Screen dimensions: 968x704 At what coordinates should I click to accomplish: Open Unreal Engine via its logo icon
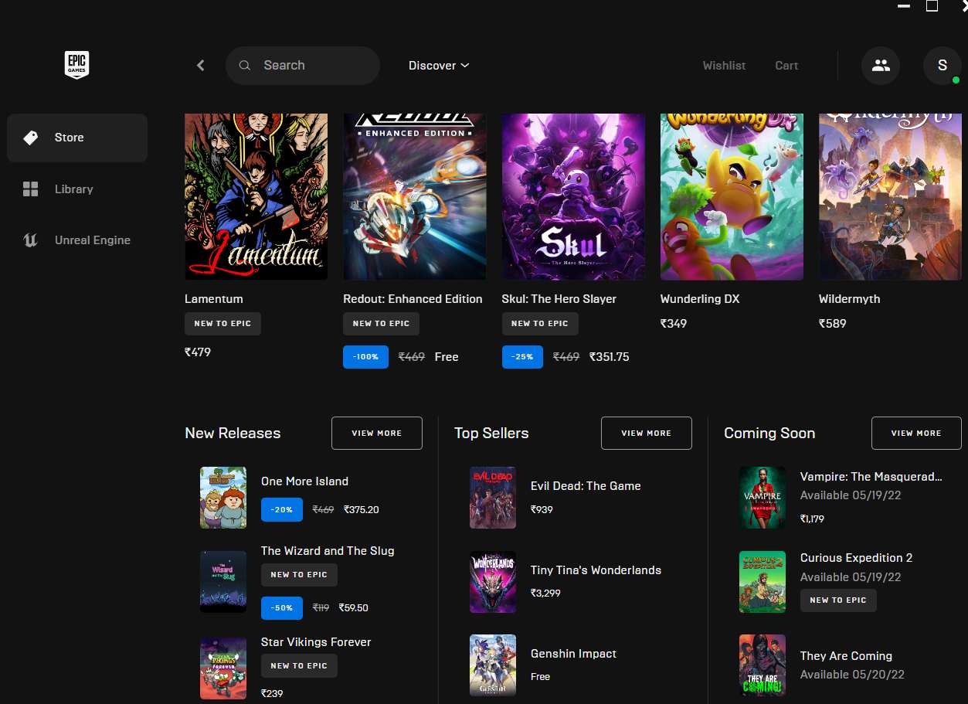click(x=31, y=240)
